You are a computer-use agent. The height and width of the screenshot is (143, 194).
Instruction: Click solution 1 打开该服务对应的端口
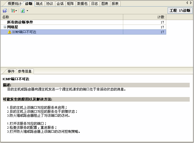click(x=27, y=124)
